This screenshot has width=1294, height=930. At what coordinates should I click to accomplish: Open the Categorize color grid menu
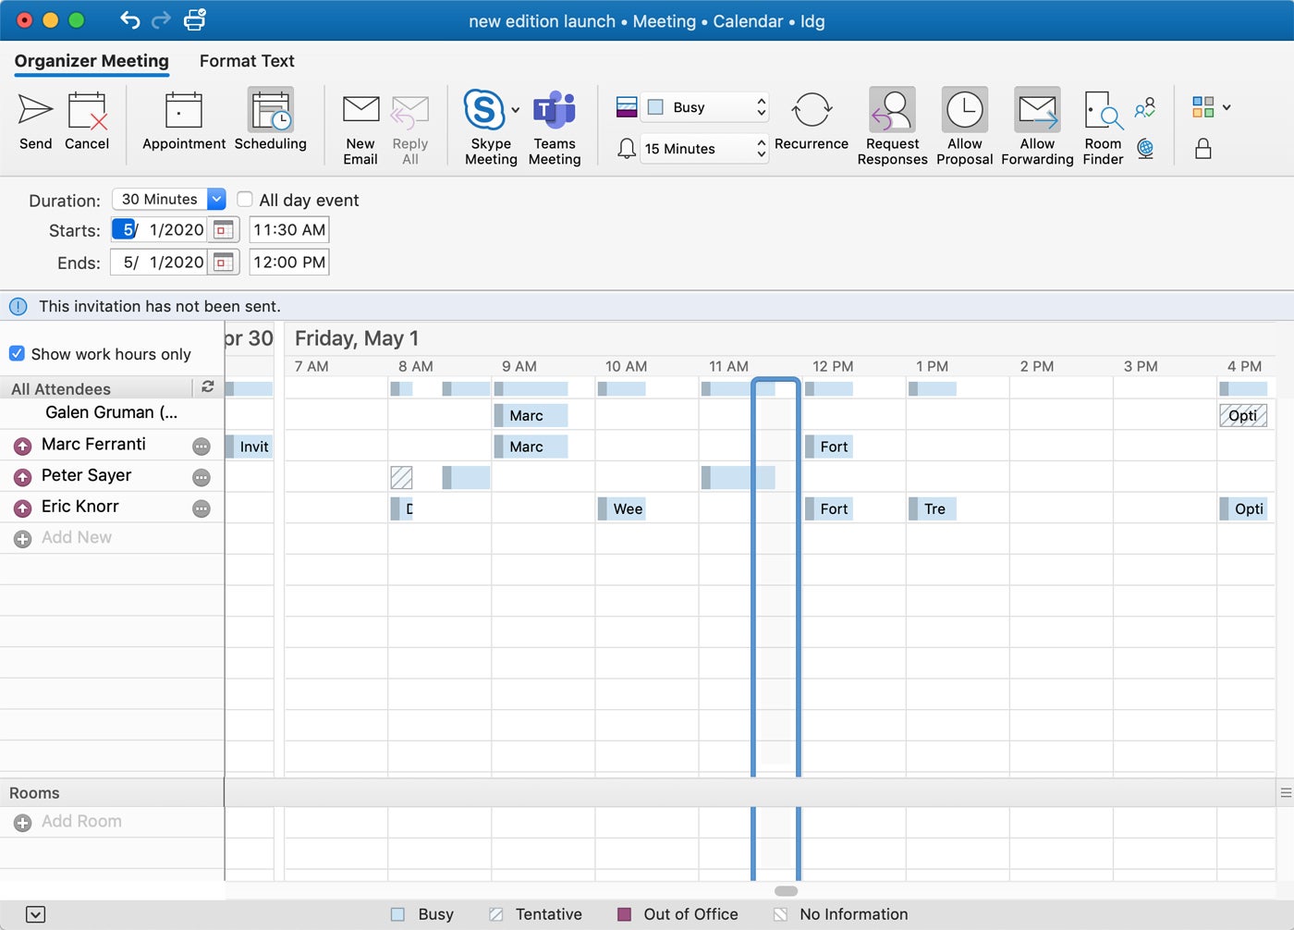(1211, 107)
